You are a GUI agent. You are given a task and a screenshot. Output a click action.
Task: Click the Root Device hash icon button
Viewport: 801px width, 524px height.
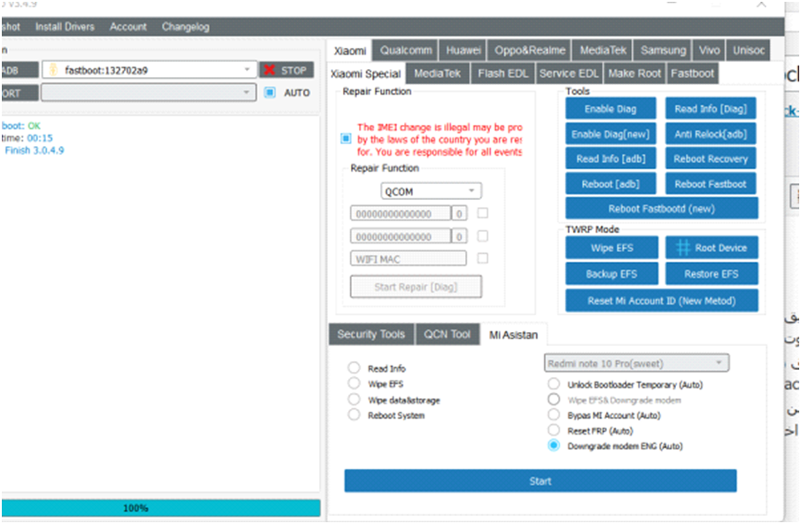coord(712,248)
